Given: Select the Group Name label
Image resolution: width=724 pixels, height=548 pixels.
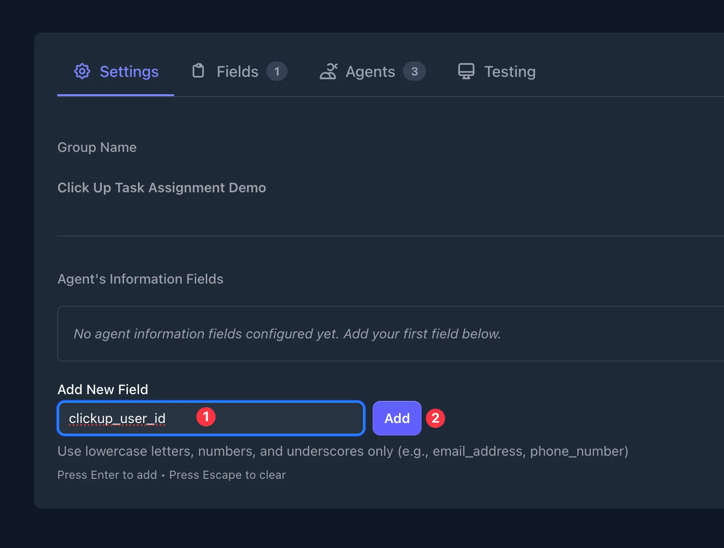Looking at the screenshot, I should pyautogui.click(x=97, y=147).
